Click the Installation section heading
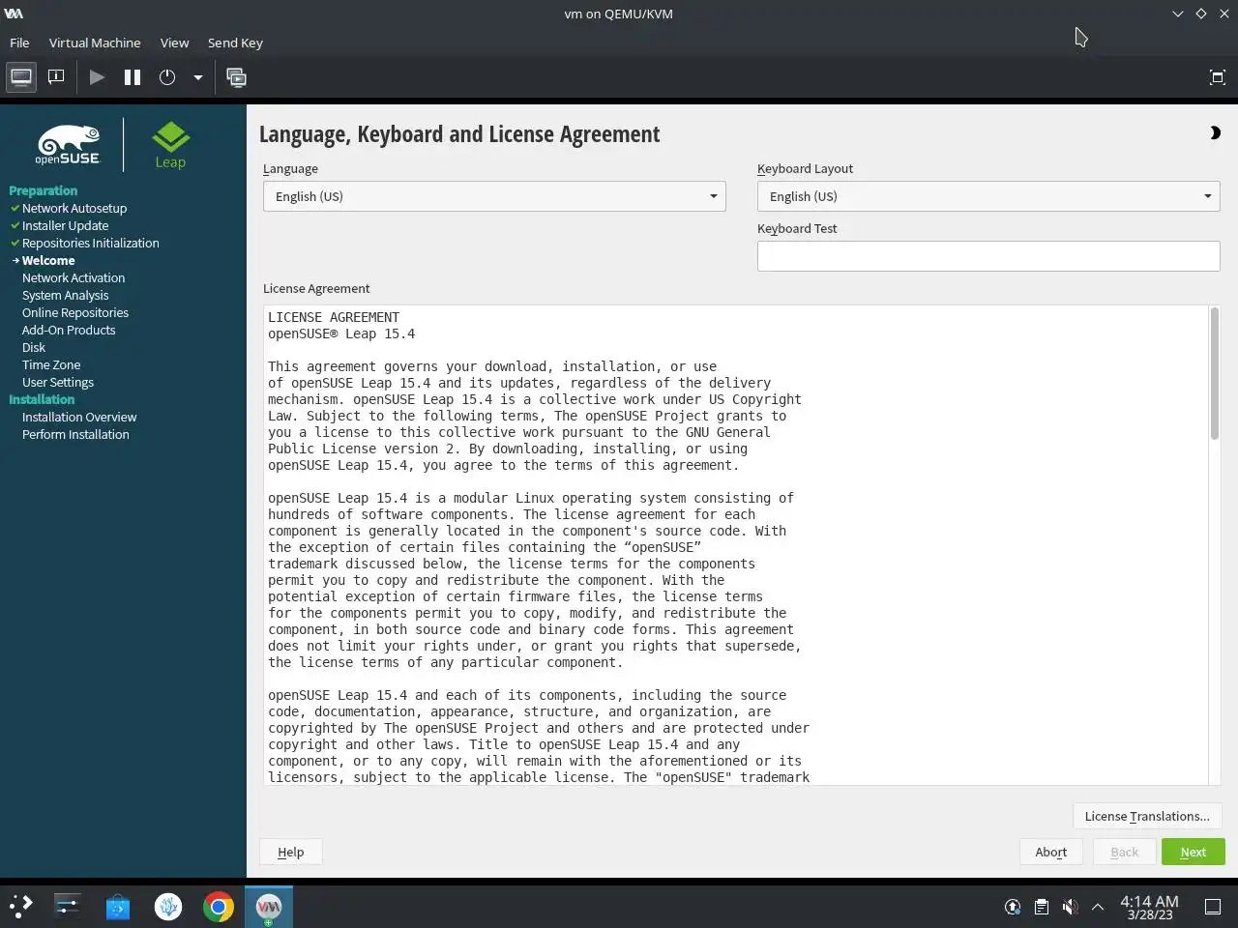This screenshot has height=928, width=1238. [42, 399]
